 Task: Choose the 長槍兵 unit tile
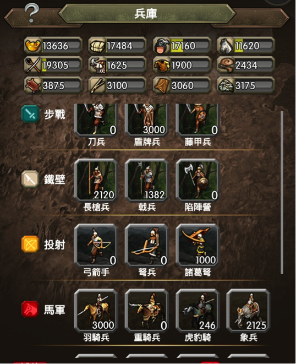click(96, 180)
